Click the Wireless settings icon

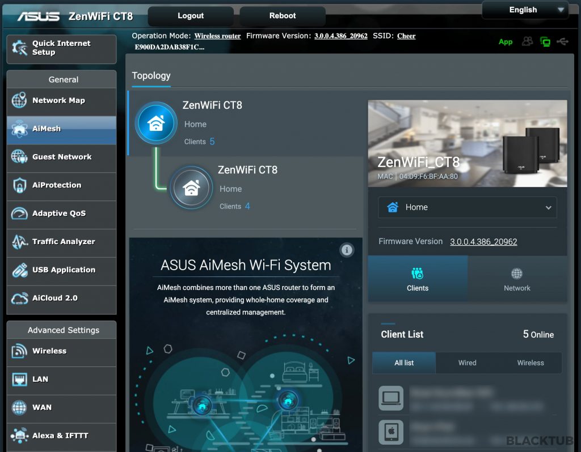tap(19, 351)
